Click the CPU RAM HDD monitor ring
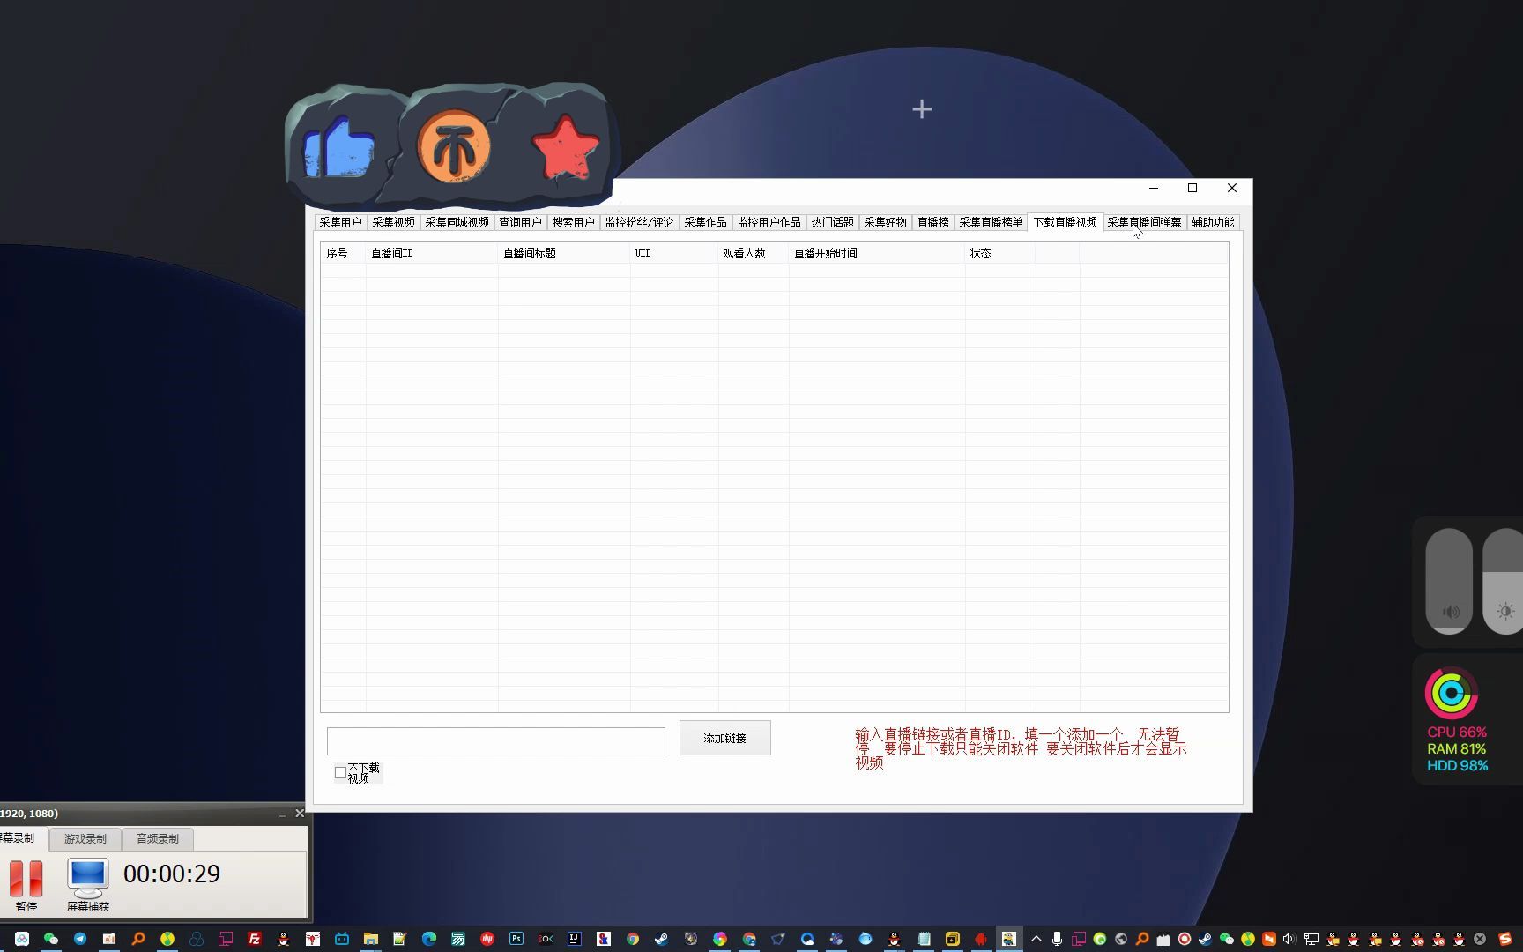This screenshot has width=1523, height=952. coord(1452,693)
